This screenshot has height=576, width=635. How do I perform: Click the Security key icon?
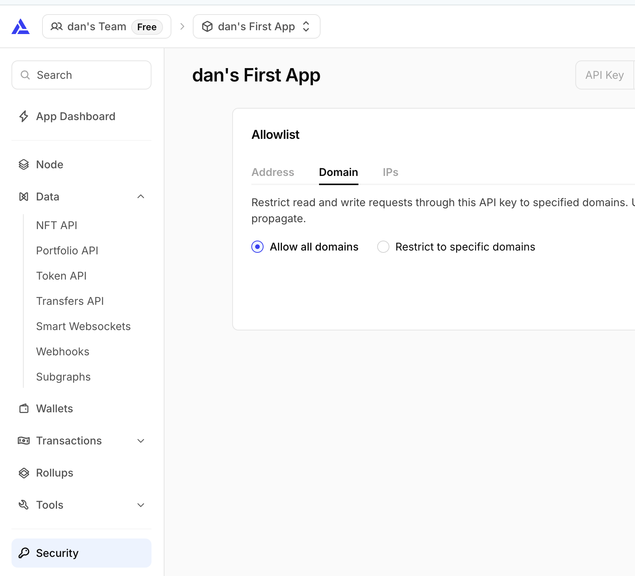(24, 553)
